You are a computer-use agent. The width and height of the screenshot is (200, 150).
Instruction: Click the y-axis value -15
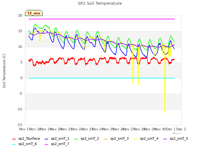pos(19,125)
